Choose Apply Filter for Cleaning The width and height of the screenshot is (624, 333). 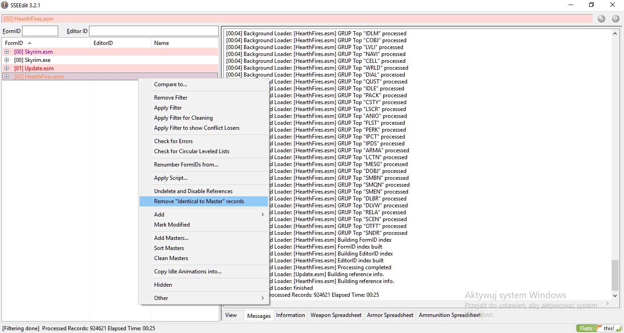[204, 118]
